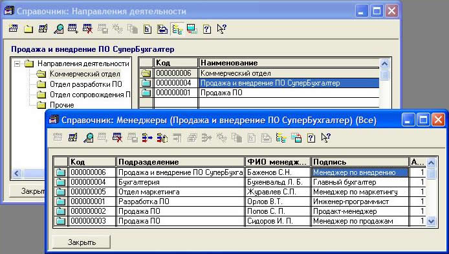
Task: Open Description question-mark icon in Направления деятельности toolbar
Action: coord(207,29)
